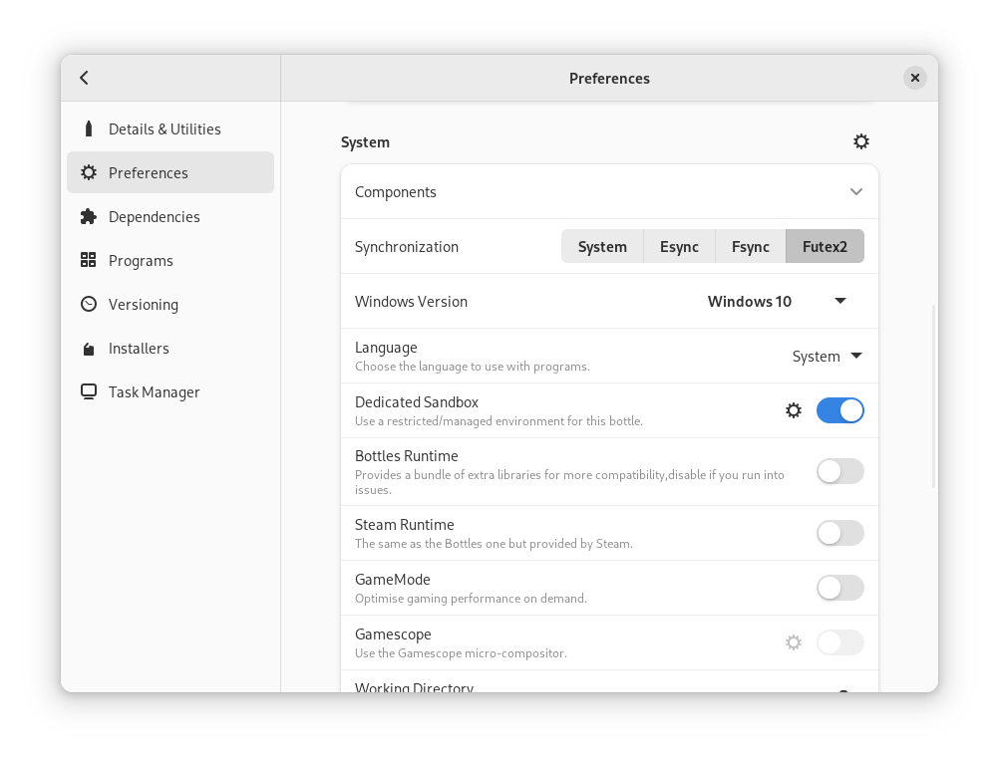
Task: Click the Versioning clock icon
Action: tap(89, 304)
